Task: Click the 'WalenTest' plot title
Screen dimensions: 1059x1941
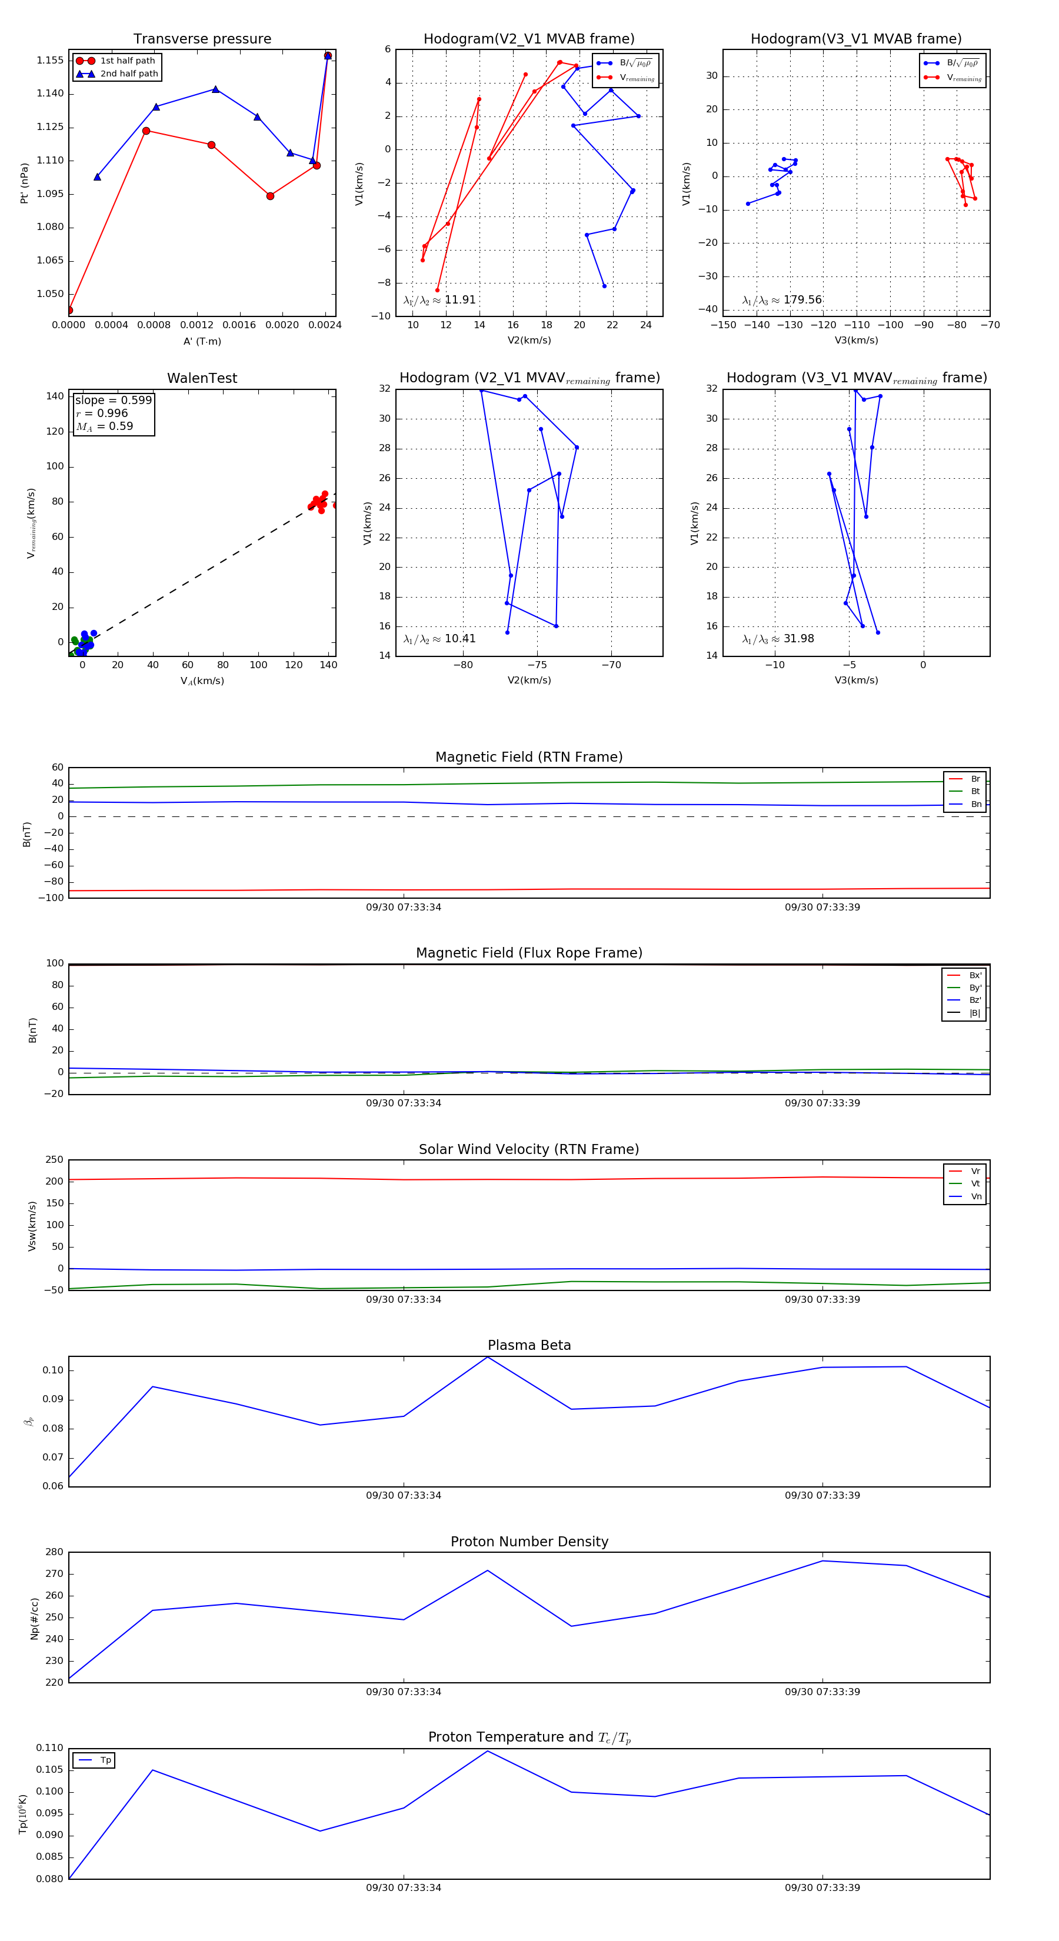Action: (202, 378)
